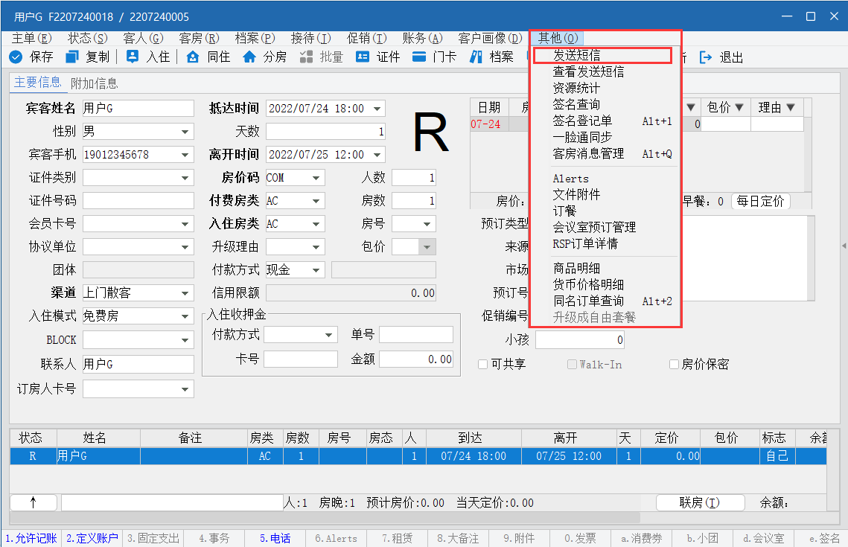Viewport: 848px width, 547px height.
Task: Click the 押金 金额 input field
Action: (416, 359)
